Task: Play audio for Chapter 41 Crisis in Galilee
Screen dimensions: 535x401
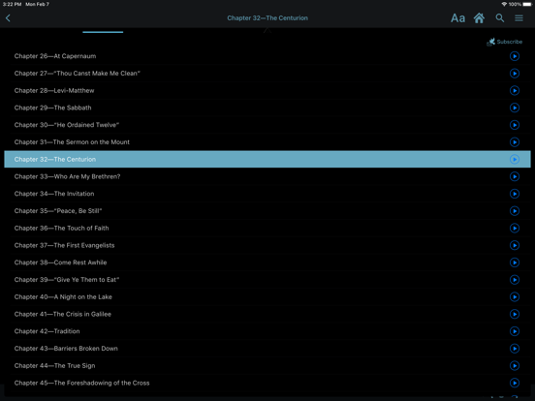Action: [x=515, y=314]
